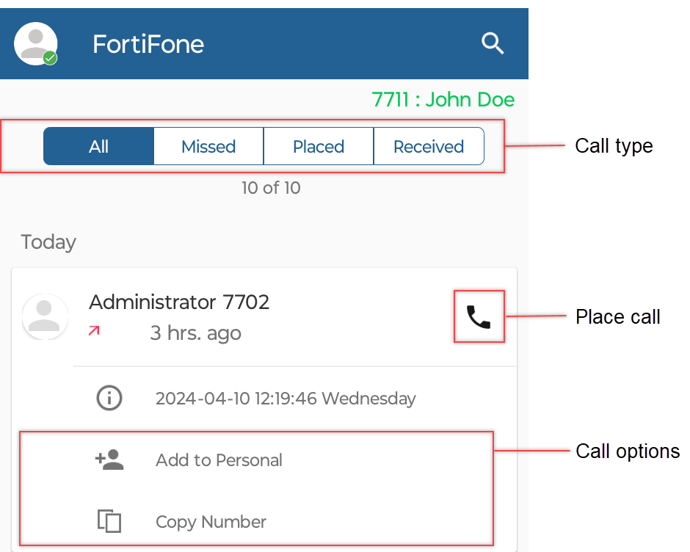
Task: Click Add to Personal to save contact
Action: coord(219,460)
